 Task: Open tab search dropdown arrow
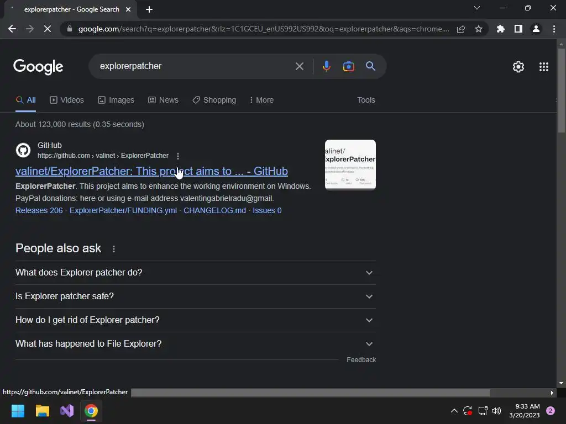pos(477,8)
